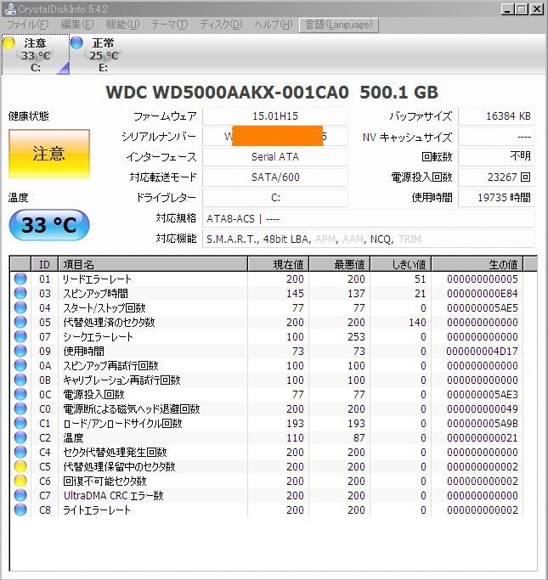
Task: Click the 33 °C temperature indicator
Action: click(48, 225)
